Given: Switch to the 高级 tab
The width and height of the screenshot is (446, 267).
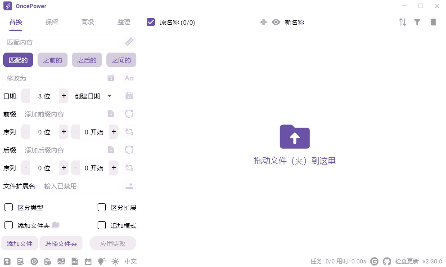Looking at the screenshot, I should [x=88, y=22].
